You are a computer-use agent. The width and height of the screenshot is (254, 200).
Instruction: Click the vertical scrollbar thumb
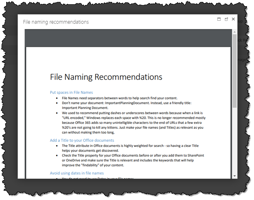point(235,71)
